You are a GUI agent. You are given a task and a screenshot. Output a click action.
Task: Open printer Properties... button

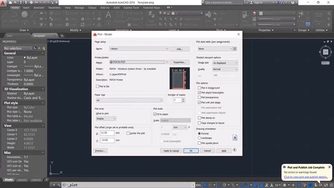point(180,62)
